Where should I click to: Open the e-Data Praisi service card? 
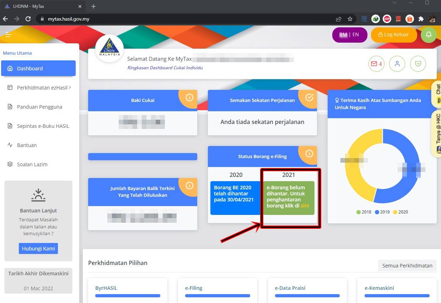(307, 290)
